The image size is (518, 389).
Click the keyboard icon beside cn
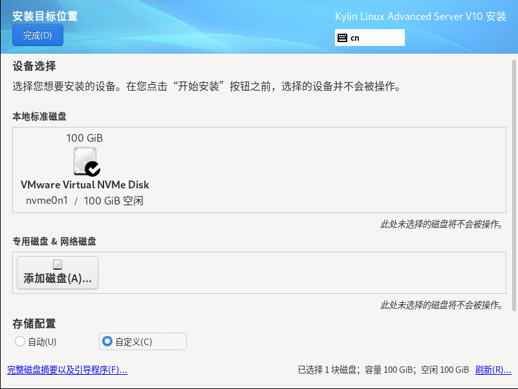click(342, 38)
